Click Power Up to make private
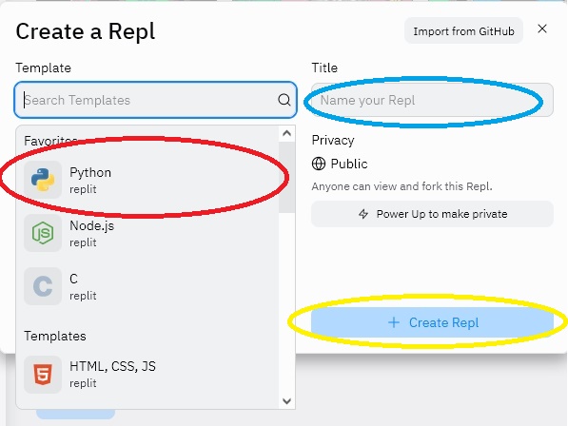 point(432,214)
